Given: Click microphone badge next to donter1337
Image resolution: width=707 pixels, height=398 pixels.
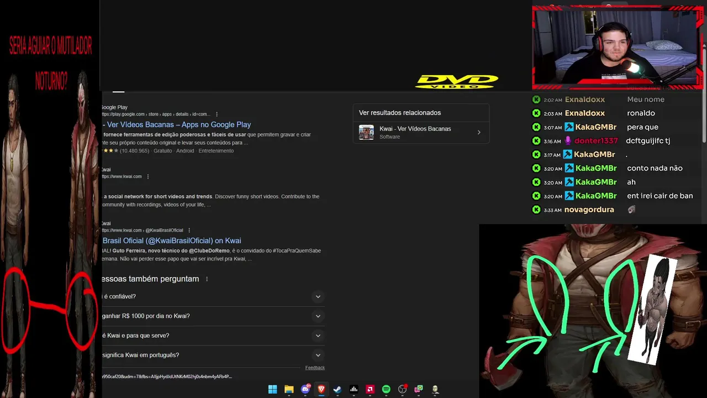Looking at the screenshot, I should (x=568, y=141).
